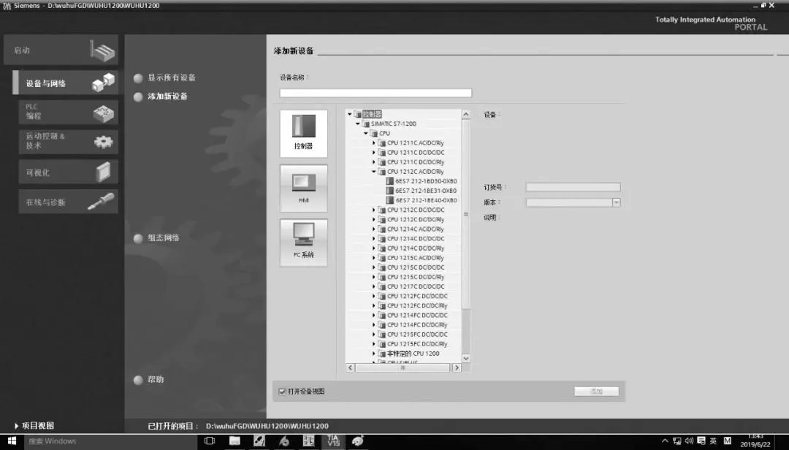Click the 启动 portal icon
789x450 pixels.
[102, 50]
